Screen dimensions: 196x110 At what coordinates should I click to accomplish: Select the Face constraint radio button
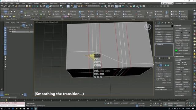[176, 64]
